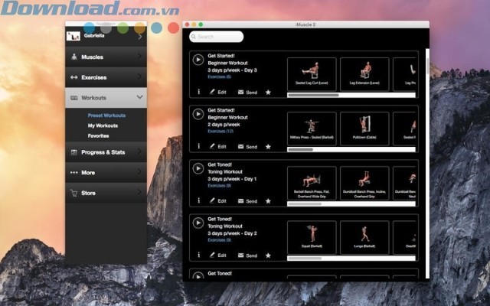Viewport: 490px width, 306px height.
Task: Click Exercises (12) link in Beginner workout
Action: point(219,131)
